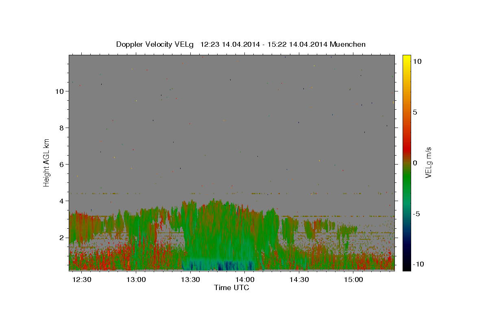The height and width of the screenshot is (325, 488).
Task: Click the 13:30 time tick label
Action: [x=190, y=280]
